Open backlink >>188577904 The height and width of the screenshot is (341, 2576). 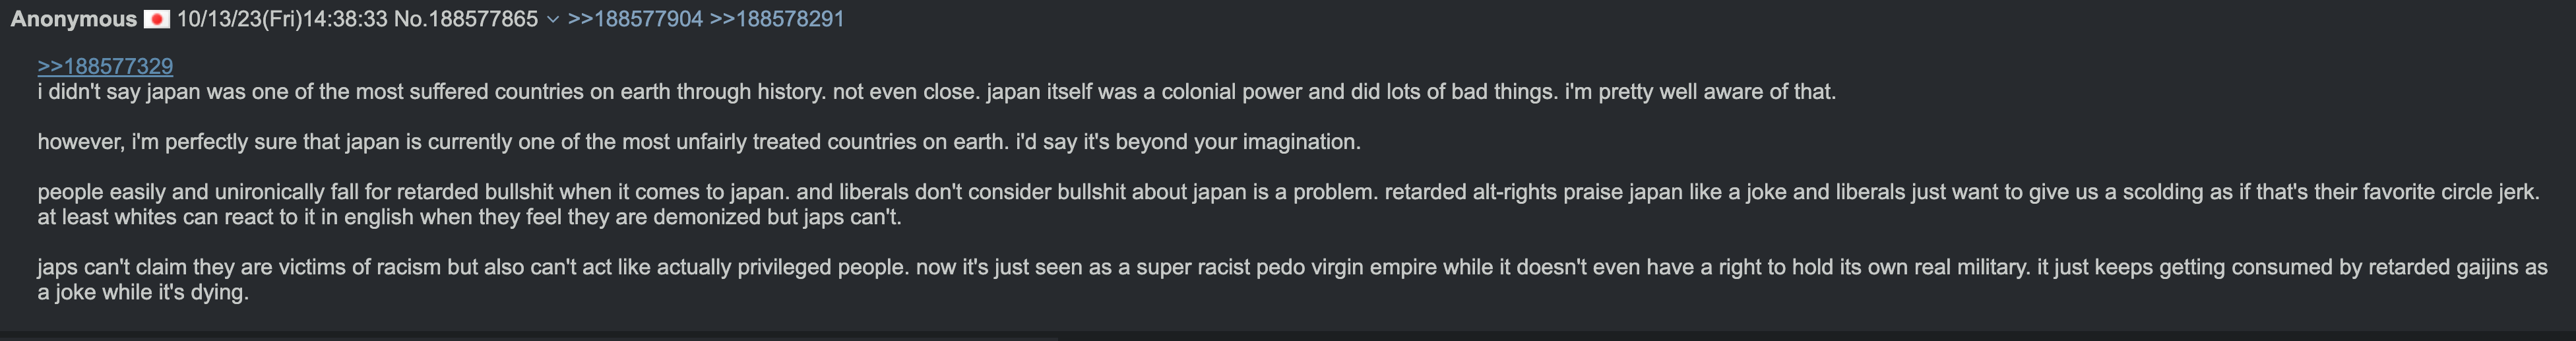[635, 19]
